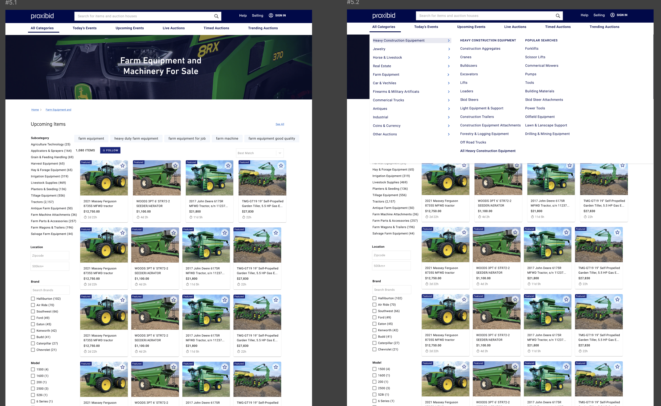Click the proxibid logo in frame #5.1

(42, 16)
